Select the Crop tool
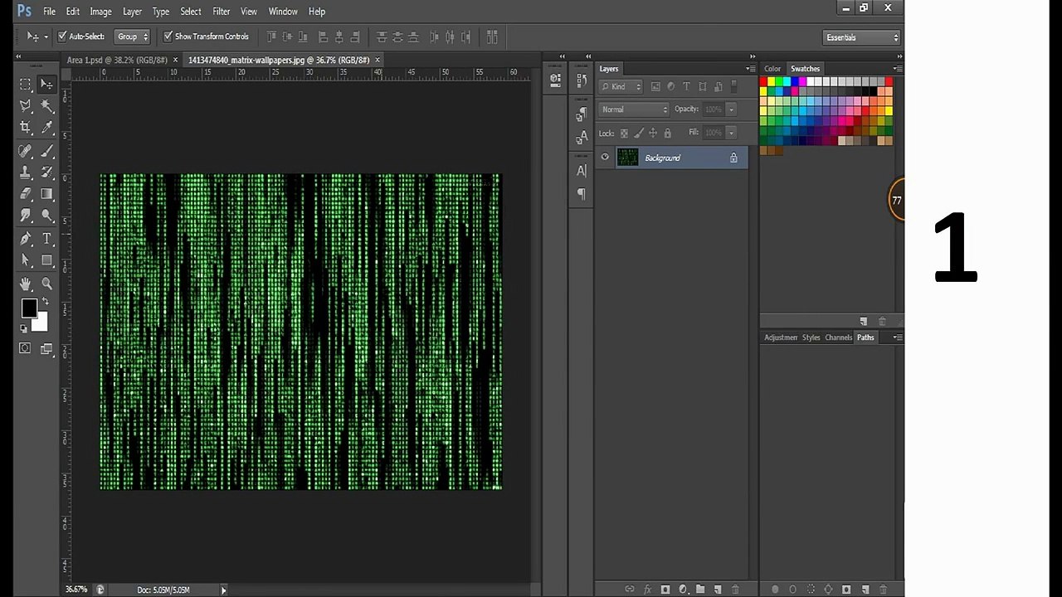This screenshot has height=597, width=1062. [26, 128]
